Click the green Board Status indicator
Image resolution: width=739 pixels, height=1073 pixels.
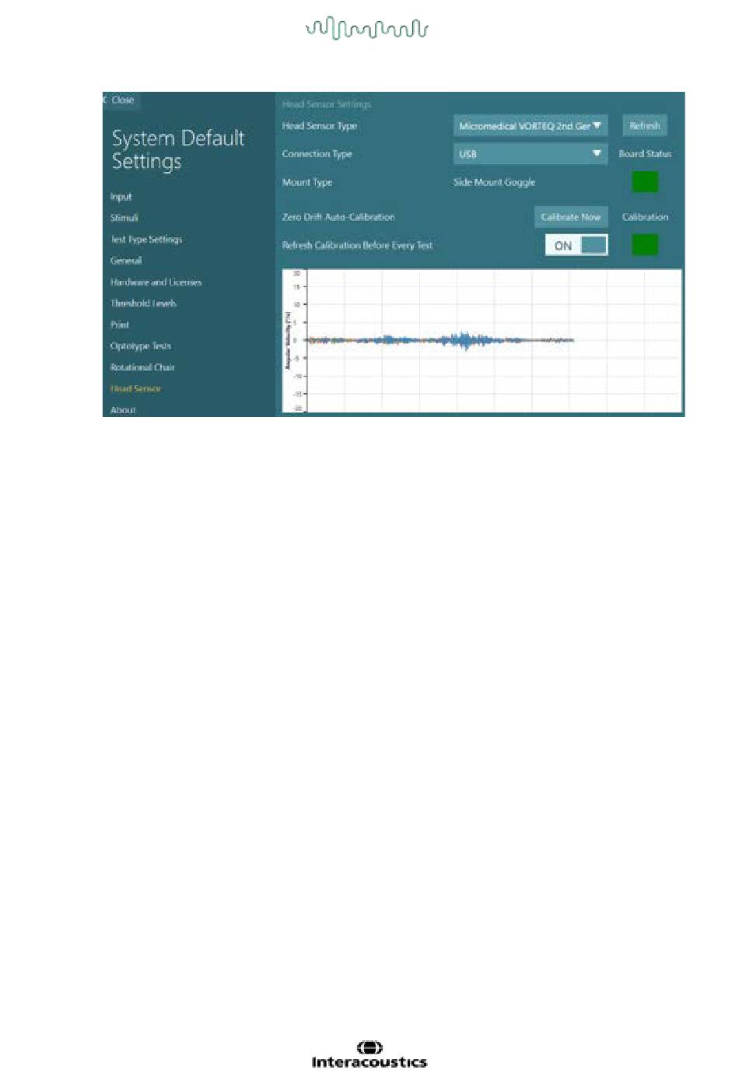click(x=645, y=182)
